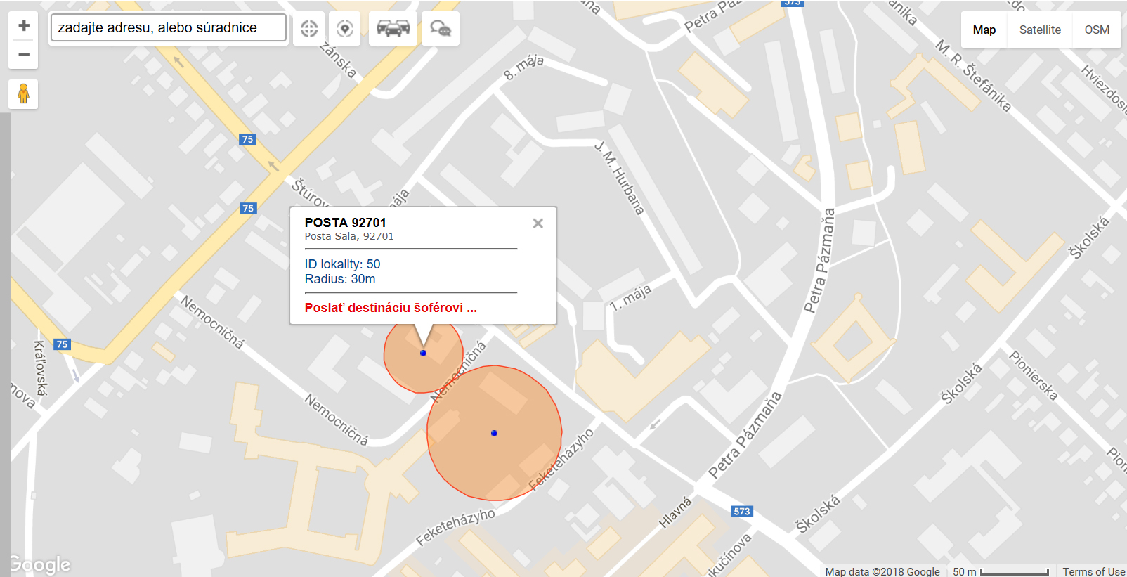Click the large orange radius circle
The height and width of the screenshot is (577, 1127).
pyautogui.click(x=495, y=433)
